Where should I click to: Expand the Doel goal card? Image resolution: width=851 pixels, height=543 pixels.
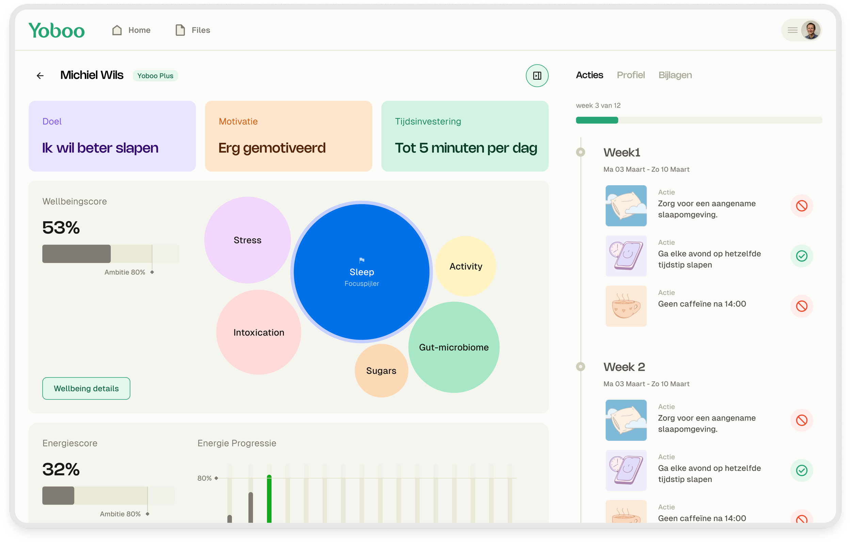[112, 136]
